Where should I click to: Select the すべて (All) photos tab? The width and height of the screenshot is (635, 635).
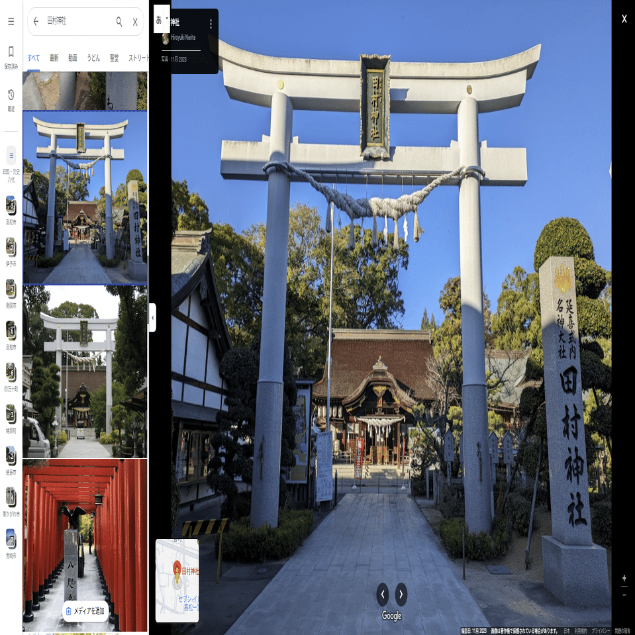(x=34, y=58)
